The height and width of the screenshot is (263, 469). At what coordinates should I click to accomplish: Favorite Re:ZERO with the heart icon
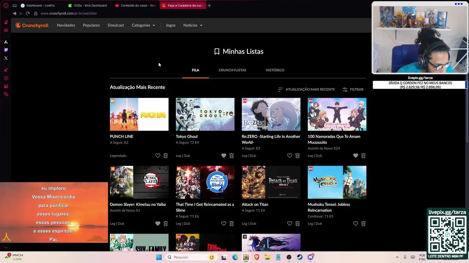coord(290,156)
